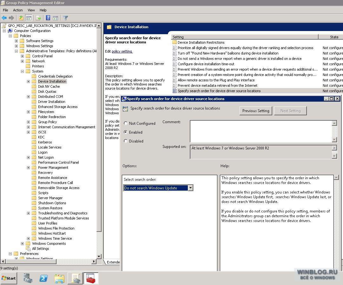
Task: Select the Driver Installation tree item
Action: tap(52, 102)
